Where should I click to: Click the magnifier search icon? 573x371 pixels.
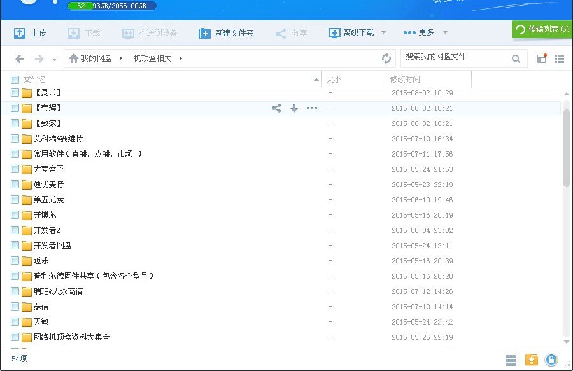(516, 59)
